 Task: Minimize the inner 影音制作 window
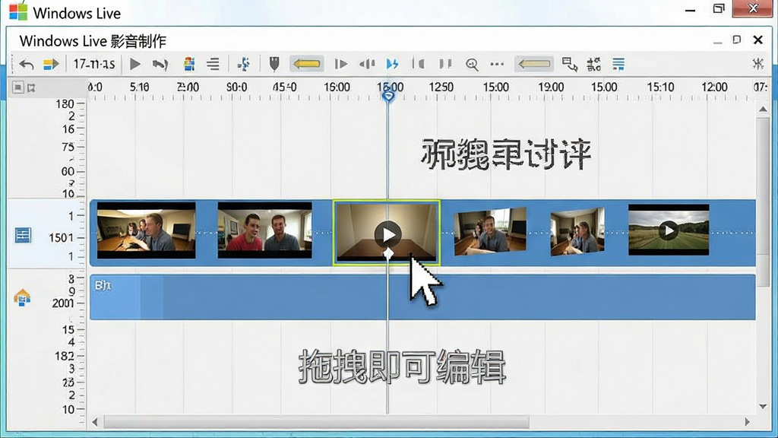717,41
